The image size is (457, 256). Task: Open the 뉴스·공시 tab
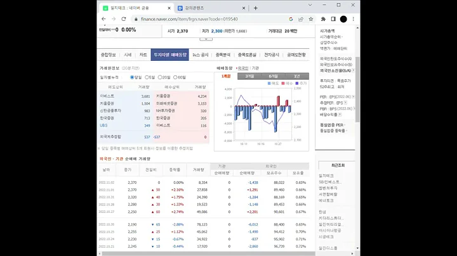click(201, 54)
